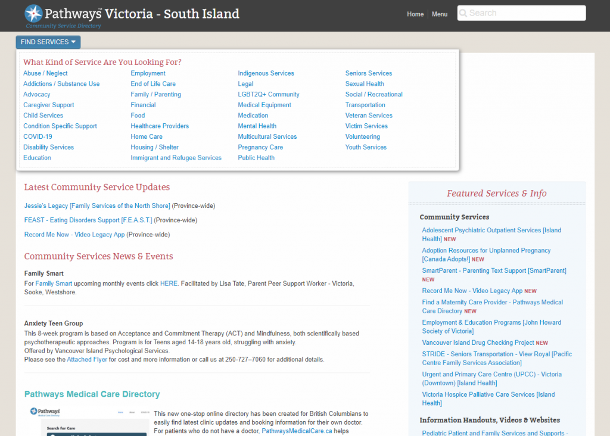Click the Seniors Services link
This screenshot has width=610, height=436.
(368, 73)
